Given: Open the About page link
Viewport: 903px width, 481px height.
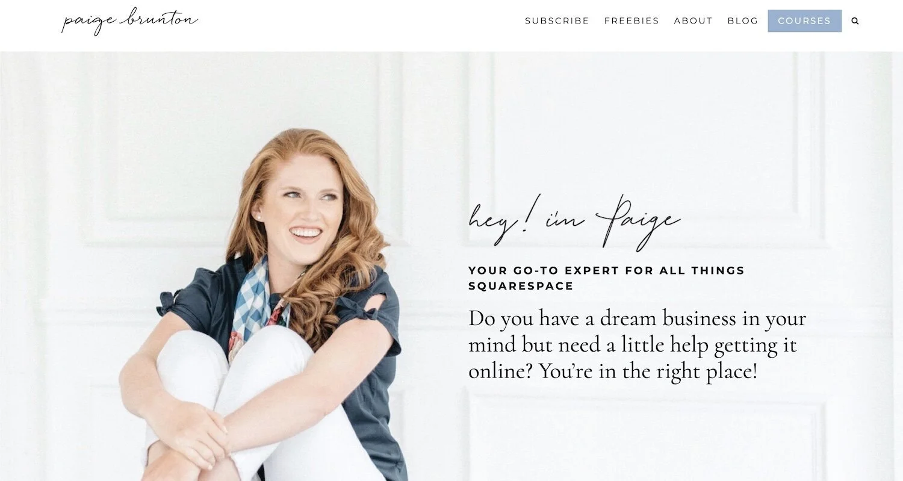Looking at the screenshot, I should pyautogui.click(x=693, y=21).
